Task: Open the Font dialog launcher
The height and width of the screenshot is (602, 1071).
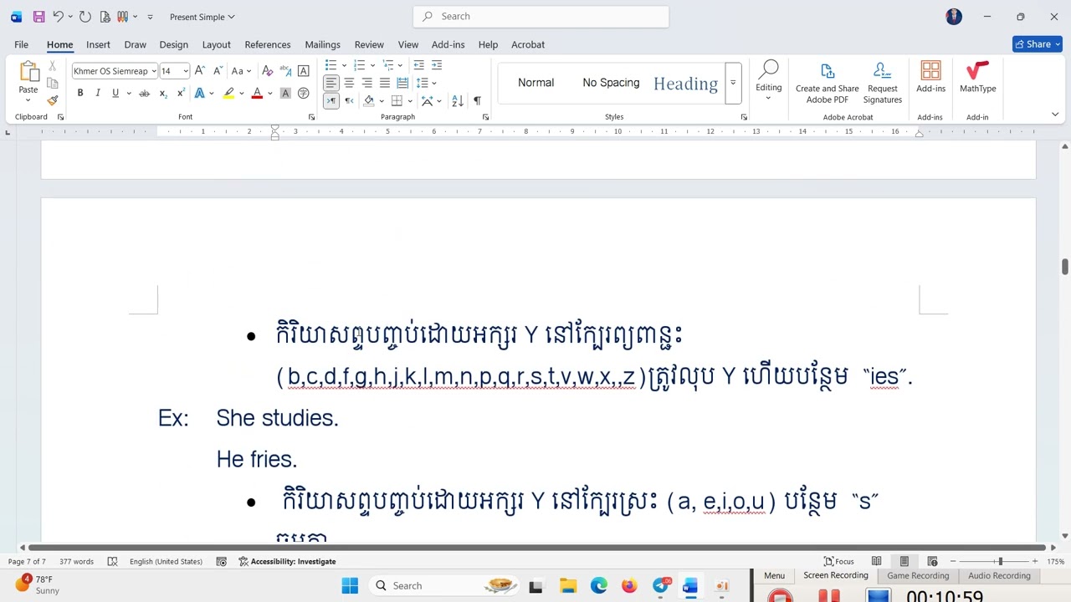Action: 311,117
